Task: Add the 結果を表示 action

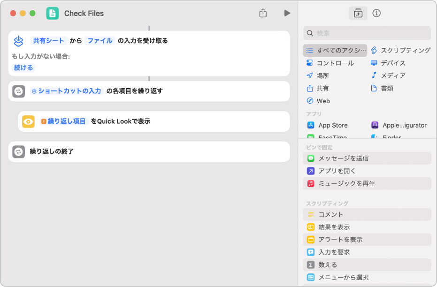Action: click(367, 227)
